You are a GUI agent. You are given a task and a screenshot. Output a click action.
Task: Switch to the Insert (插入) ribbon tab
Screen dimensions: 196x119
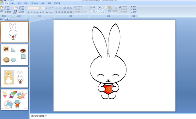click(x=13, y=3)
